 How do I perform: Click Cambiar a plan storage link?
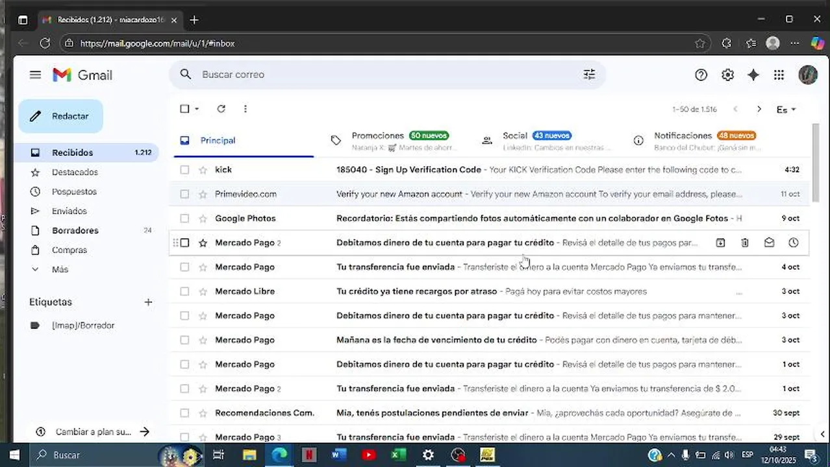[x=94, y=432]
